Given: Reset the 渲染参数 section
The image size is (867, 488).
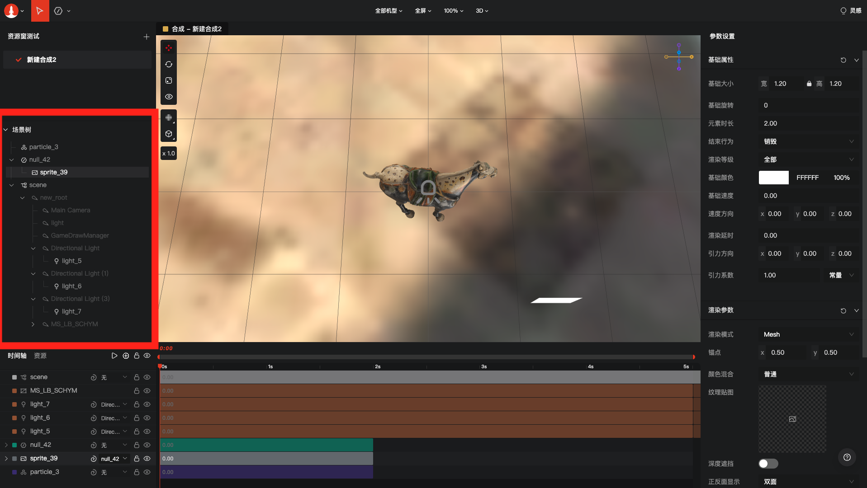Looking at the screenshot, I should [x=843, y=311].
